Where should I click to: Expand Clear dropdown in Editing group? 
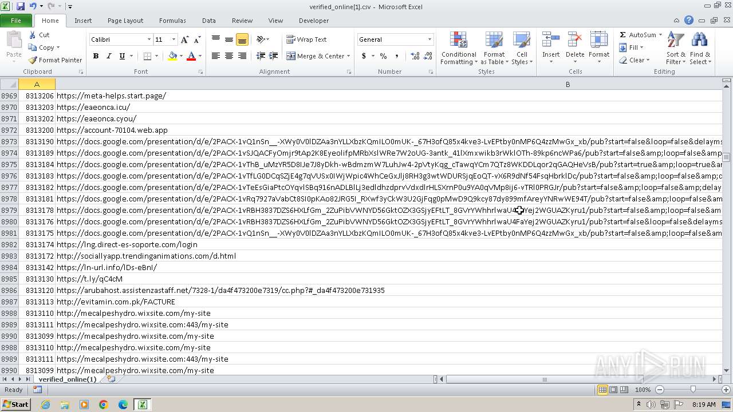tap(648, 60)
